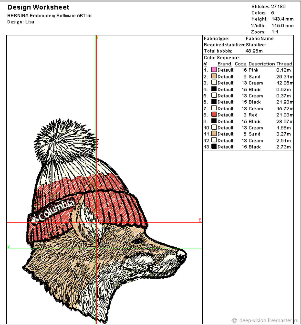Click the Black swatch in row 6

pos(214,102)
